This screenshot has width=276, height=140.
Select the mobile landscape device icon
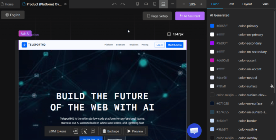146,4
